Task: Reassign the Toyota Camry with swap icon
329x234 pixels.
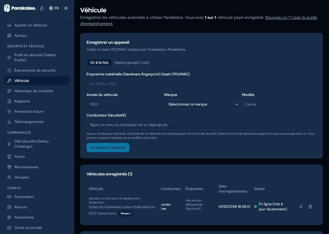Action: [x=301, y=206]
